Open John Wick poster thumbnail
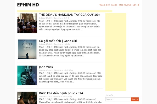 [x=27, y=75]
